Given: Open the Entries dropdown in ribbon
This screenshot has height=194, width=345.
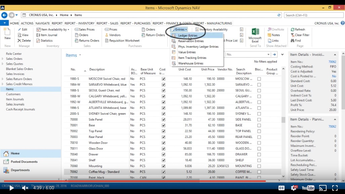Looking at the screenshot, I should 179,30.
